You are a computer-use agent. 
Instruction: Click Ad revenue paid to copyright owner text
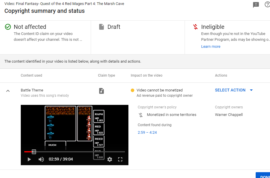tap(165, 96)
